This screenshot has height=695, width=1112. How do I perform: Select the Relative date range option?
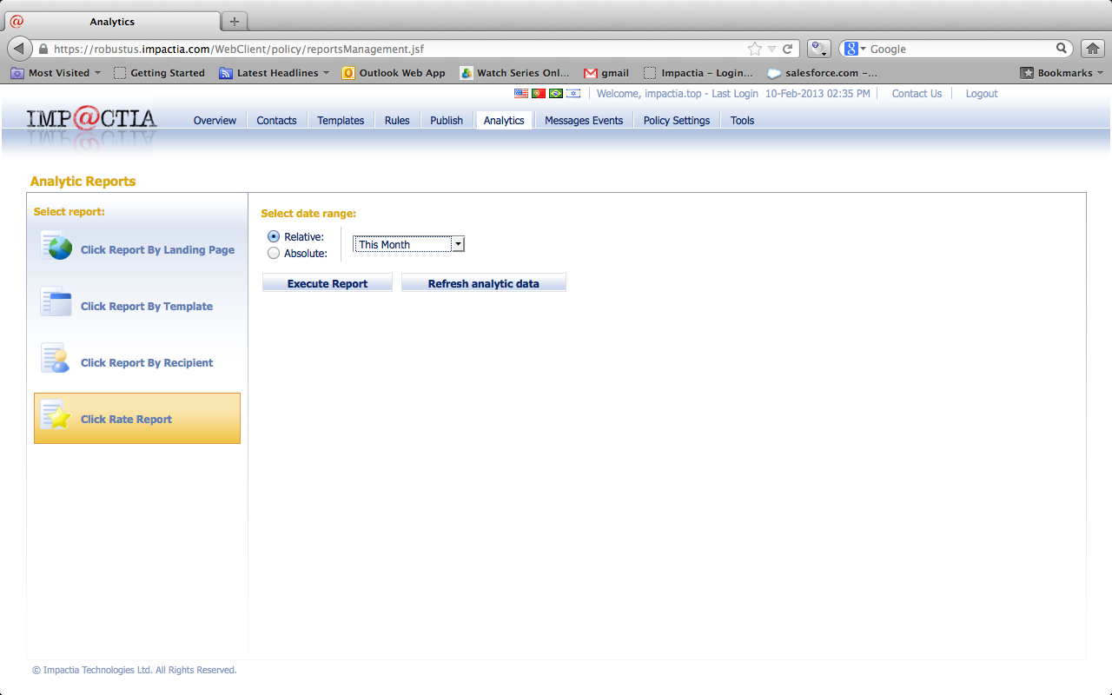tap(274, 235)
